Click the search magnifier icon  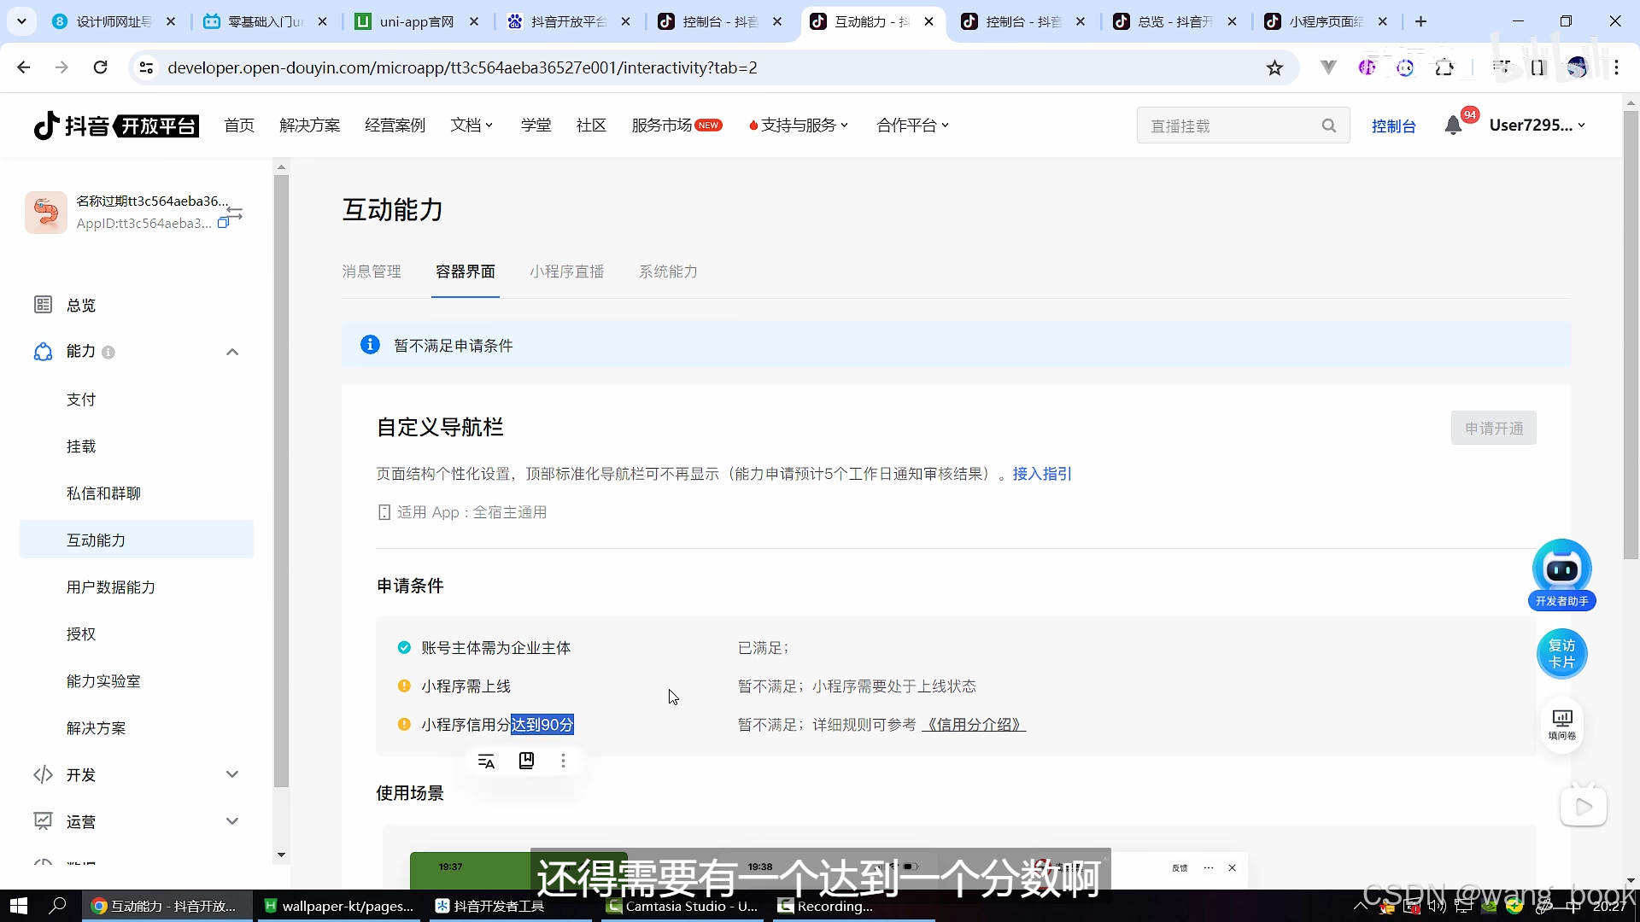click(1328, 125)
